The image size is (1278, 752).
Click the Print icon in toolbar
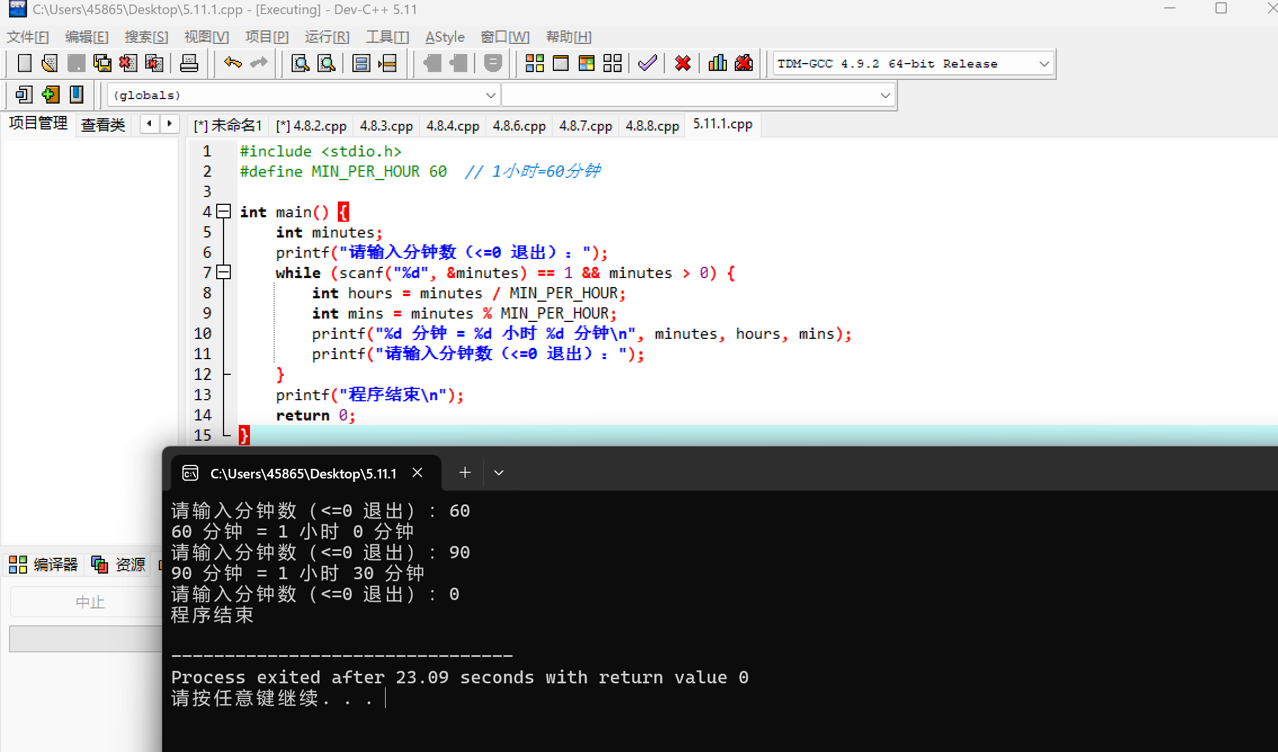coord(189,63)
